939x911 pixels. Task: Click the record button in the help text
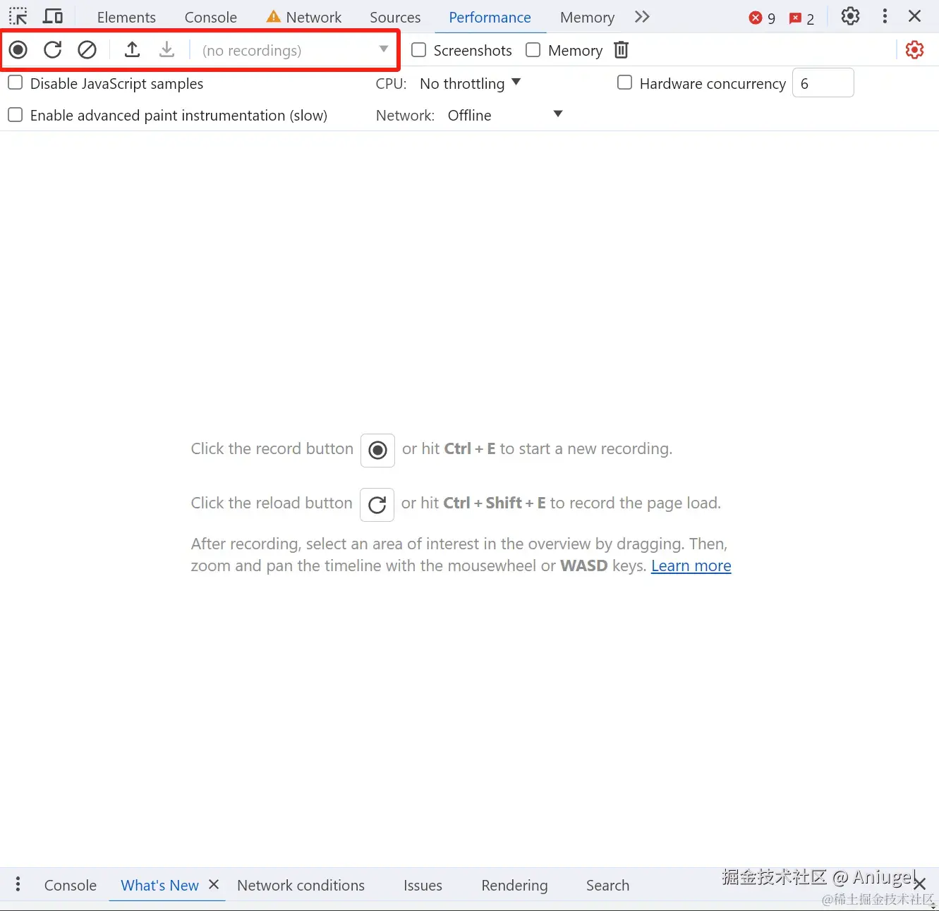[x=377, y=450]
